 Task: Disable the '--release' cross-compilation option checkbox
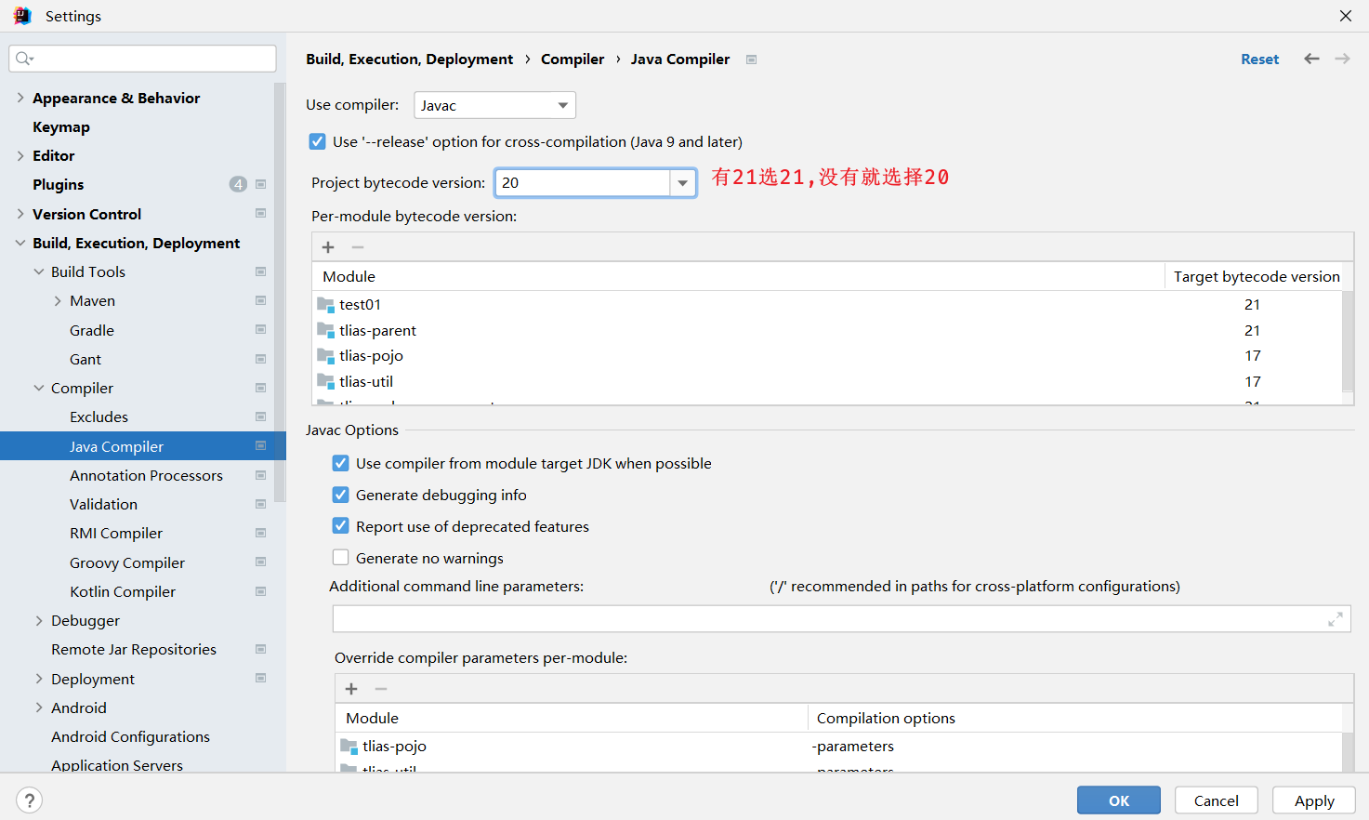(x=318, y=142)
